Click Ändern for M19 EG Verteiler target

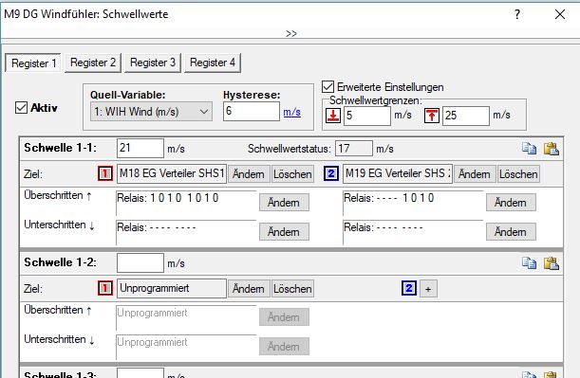[475, 174]
